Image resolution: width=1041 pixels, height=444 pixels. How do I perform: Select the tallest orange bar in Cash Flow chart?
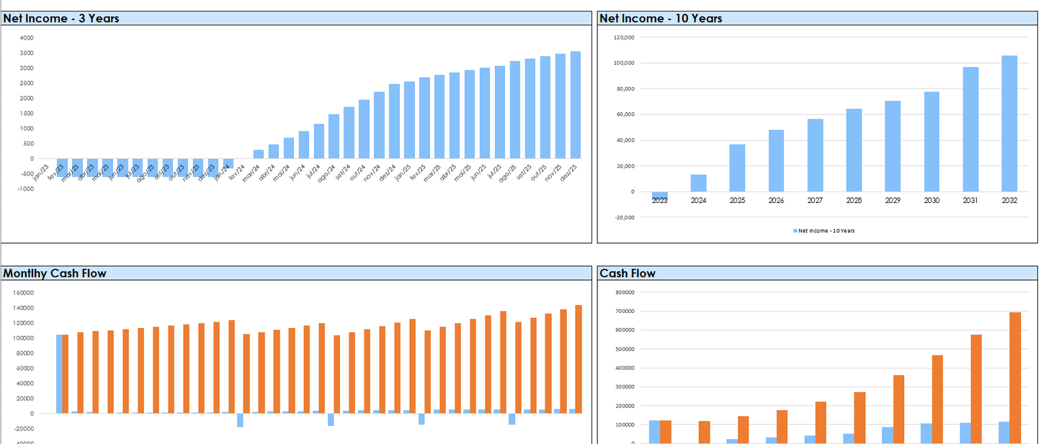[x=1014, y=377]
